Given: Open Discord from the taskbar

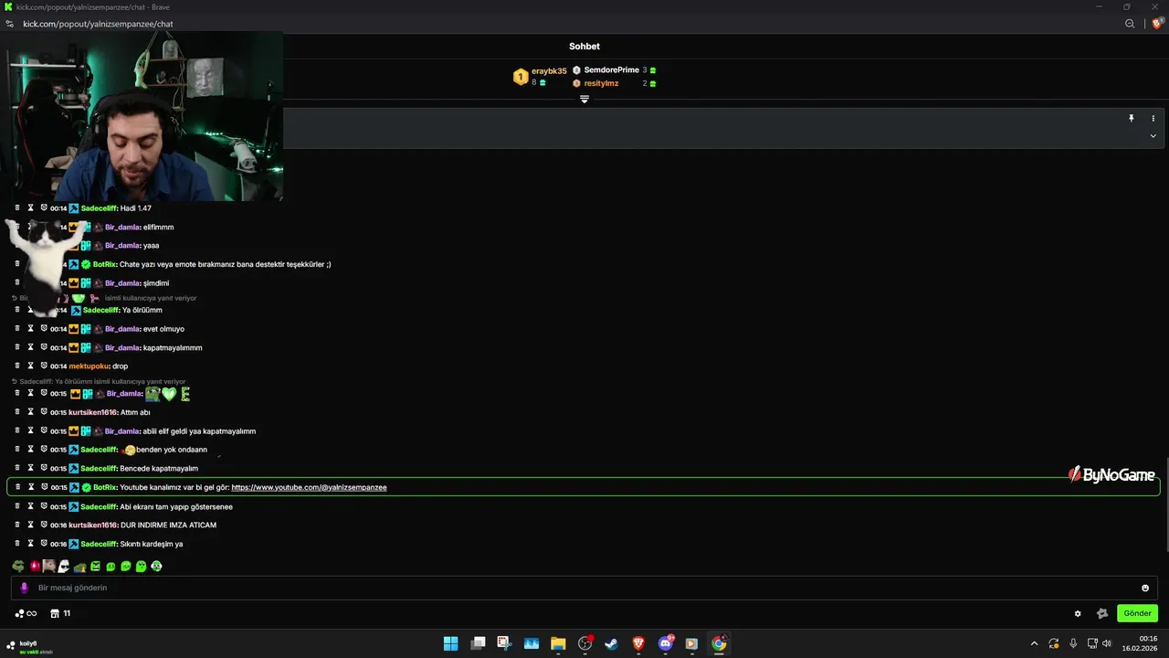Looking at the screenshot, I should pyautogui.click(x=666, y=643).
